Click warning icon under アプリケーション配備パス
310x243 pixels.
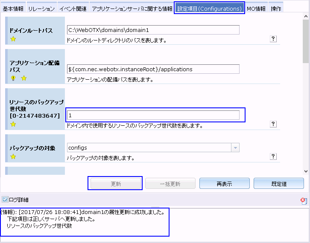[13, 78]
